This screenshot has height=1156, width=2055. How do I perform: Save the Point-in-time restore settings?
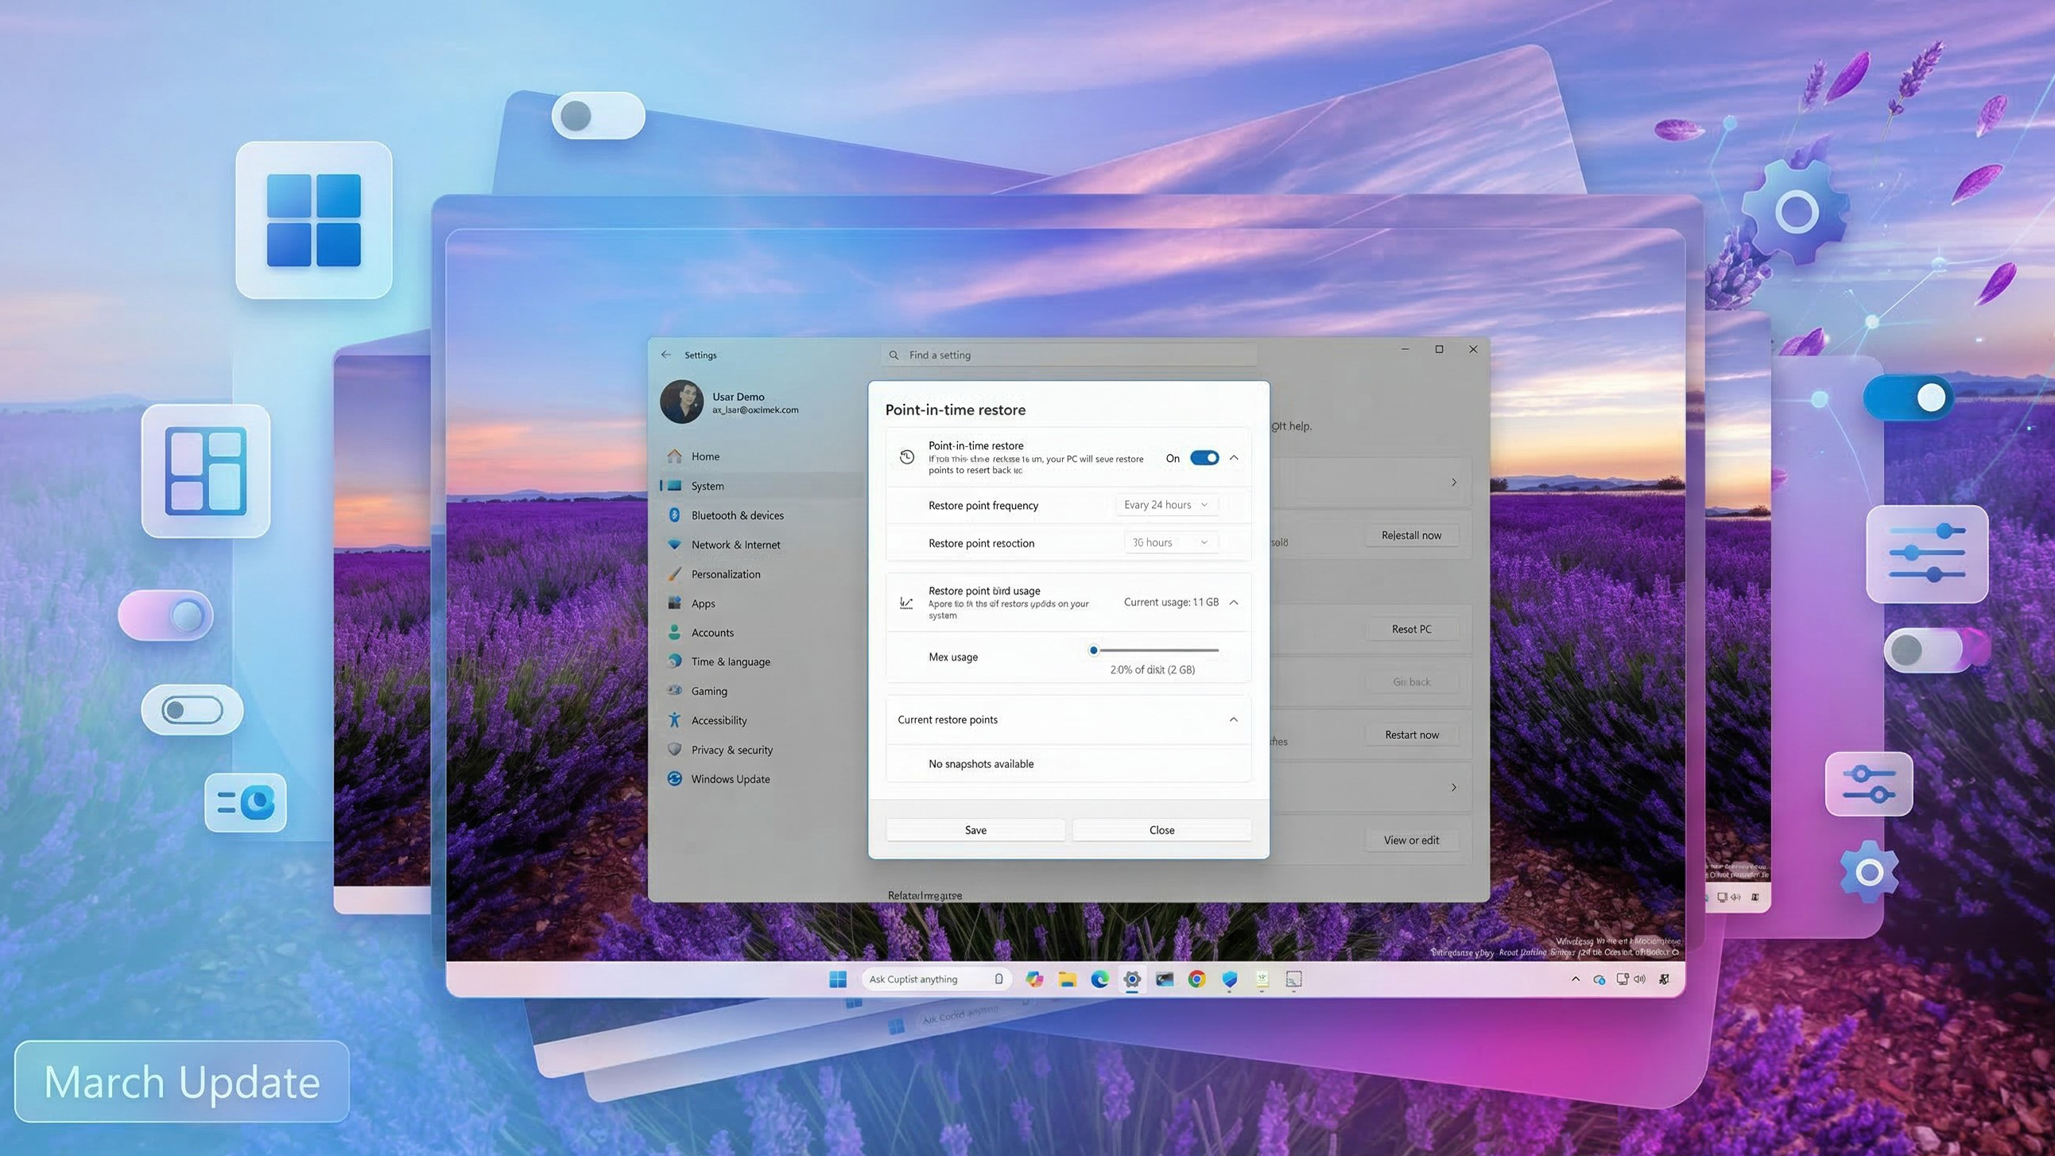click(975, 830)
